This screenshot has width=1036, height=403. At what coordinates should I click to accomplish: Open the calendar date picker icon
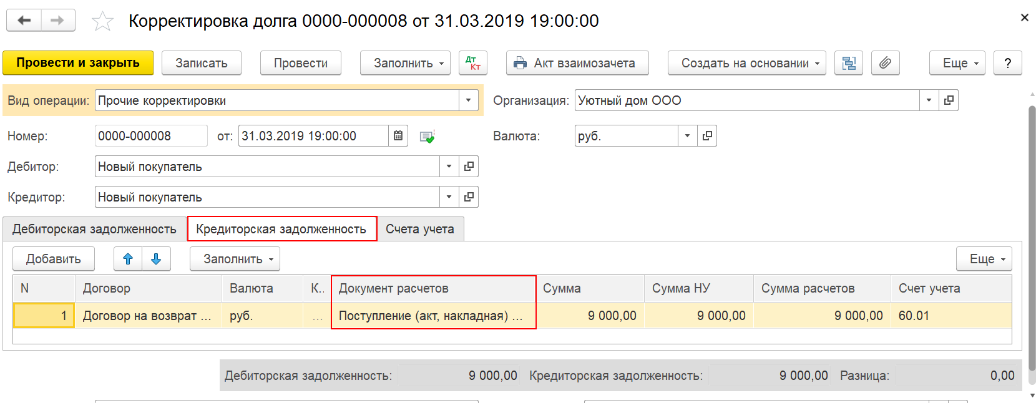(398, 136)
